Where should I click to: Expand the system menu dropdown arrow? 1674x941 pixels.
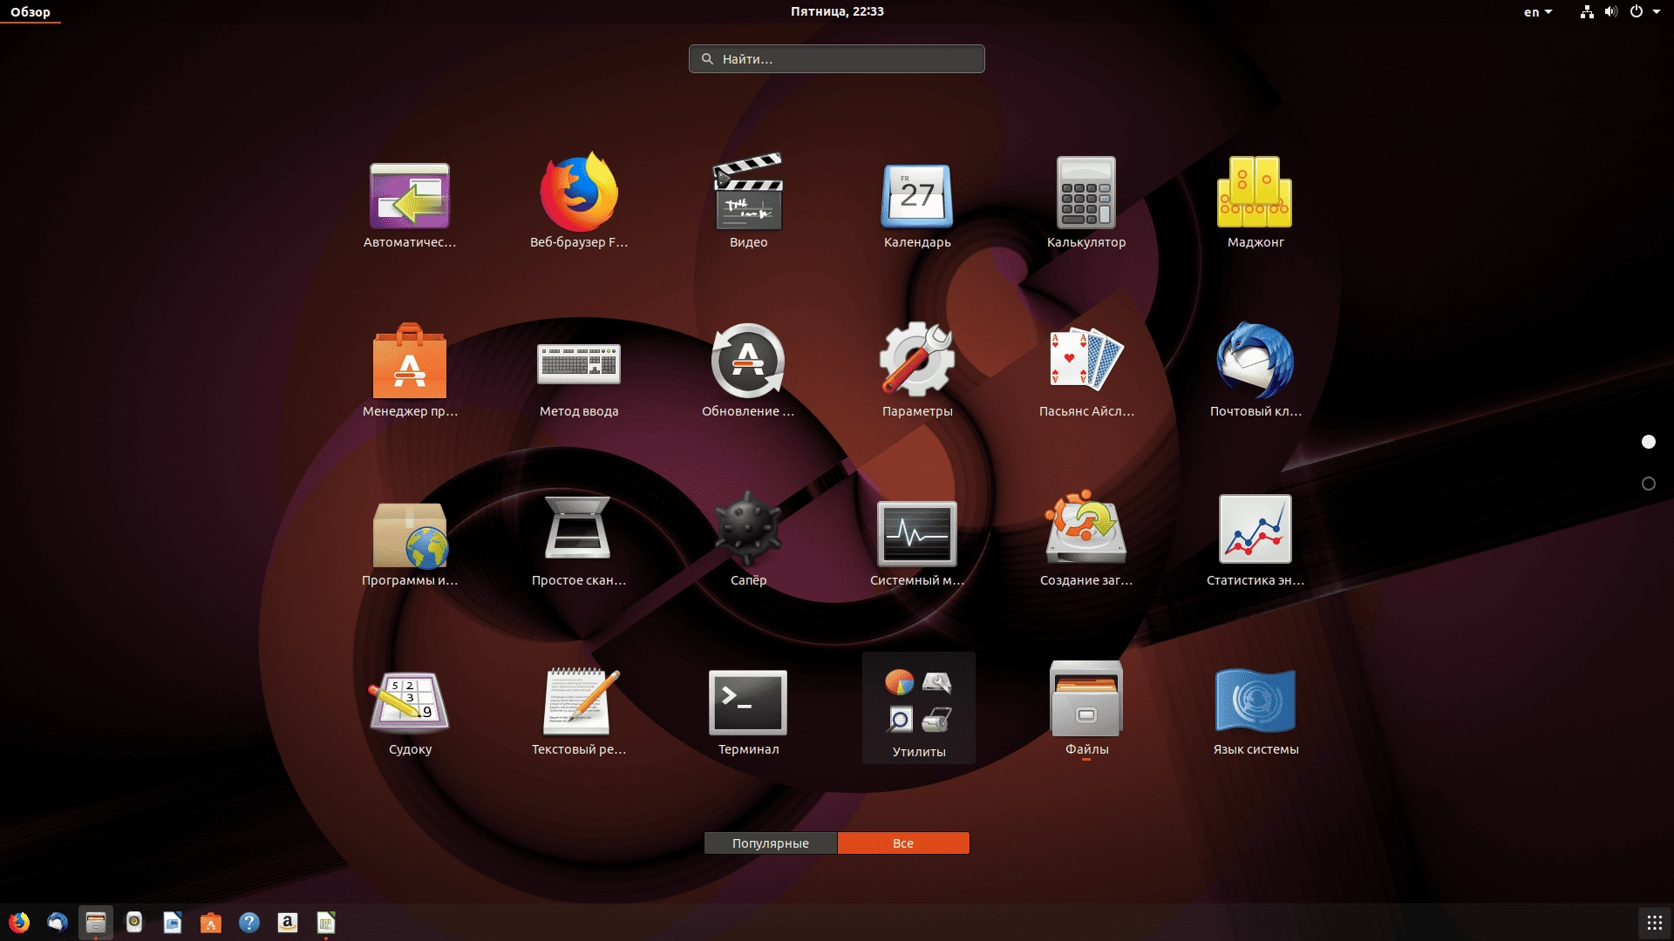coord(1657,11)
